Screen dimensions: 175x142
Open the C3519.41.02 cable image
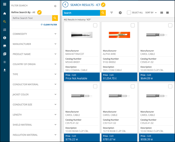click(x=119, y=96)
